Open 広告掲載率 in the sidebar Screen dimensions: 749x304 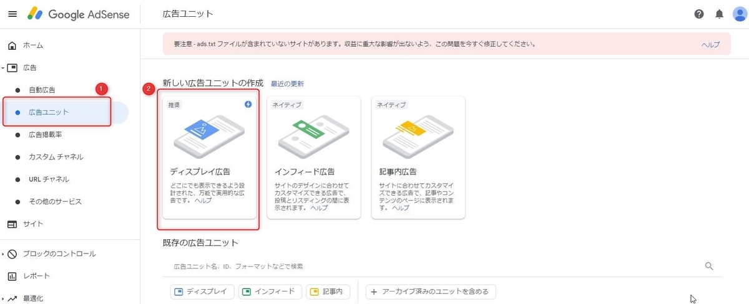[46, 135]
